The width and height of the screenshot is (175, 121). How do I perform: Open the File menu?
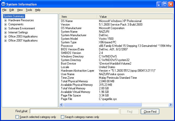(4, 10)
